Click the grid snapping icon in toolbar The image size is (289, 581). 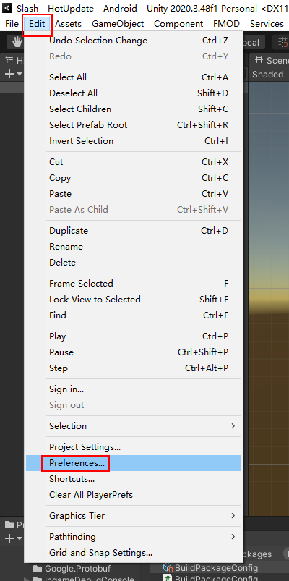(x=283, y=42)
